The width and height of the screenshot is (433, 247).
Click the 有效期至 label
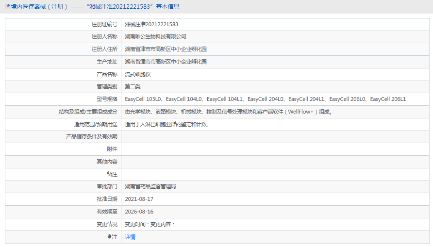point(107,212)
